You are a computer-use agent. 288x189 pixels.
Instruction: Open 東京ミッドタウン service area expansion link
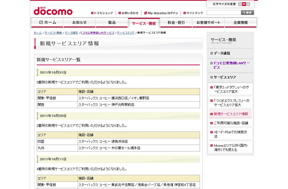click(x=231, y=89)
